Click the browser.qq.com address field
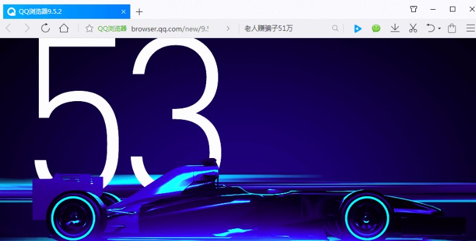Screen dimensions: 476x241 [170, 28]
